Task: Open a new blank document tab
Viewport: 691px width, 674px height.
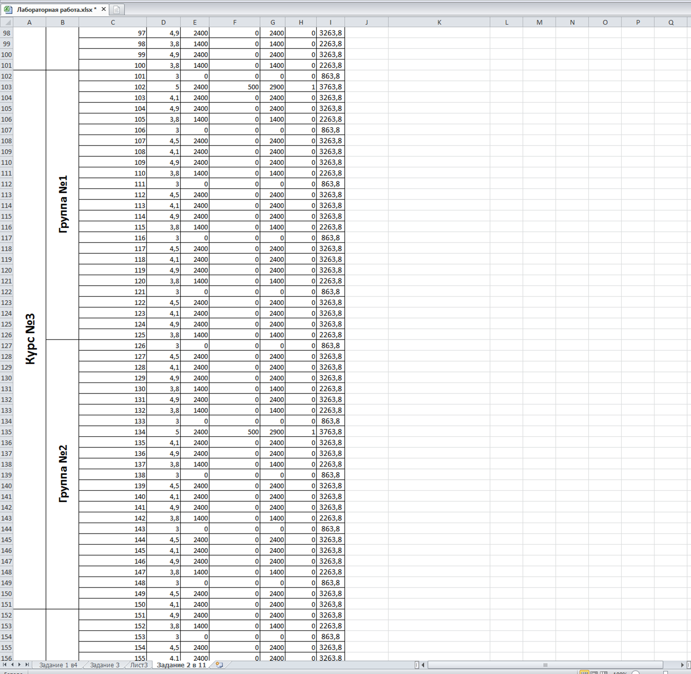Action: (116, 9)
